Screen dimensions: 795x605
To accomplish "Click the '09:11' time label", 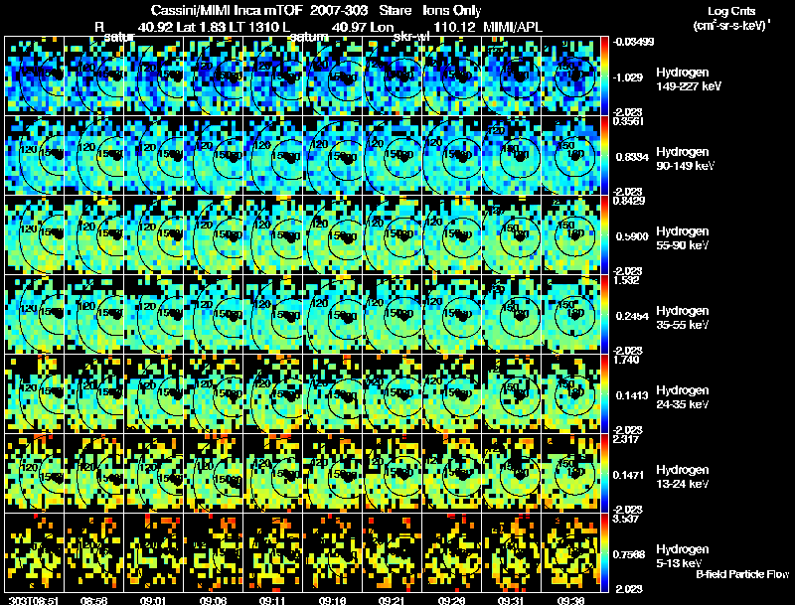I will [272, 600].
